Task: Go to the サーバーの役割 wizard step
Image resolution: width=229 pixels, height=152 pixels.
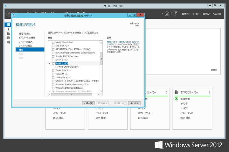Action: (x=25, y=46)
